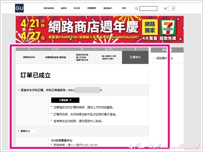Open the KIDS menu
This screenshot has height=152, width=203.
[x=77, y=8]
